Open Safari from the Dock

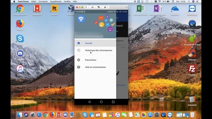click(x=39, y=115)
